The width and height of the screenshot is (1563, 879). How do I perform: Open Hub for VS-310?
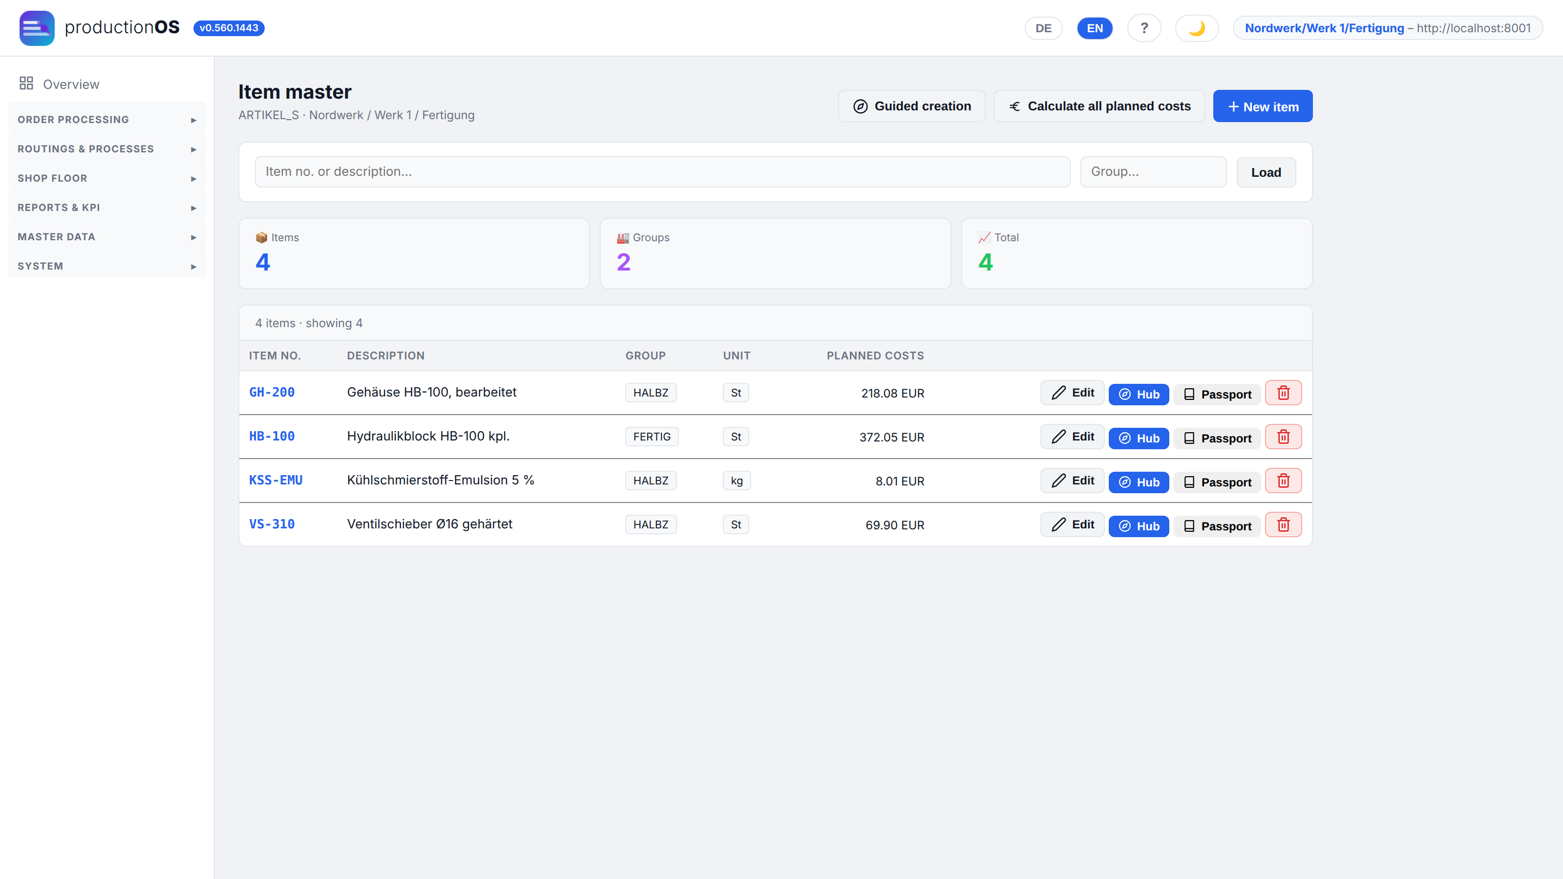1138,526
